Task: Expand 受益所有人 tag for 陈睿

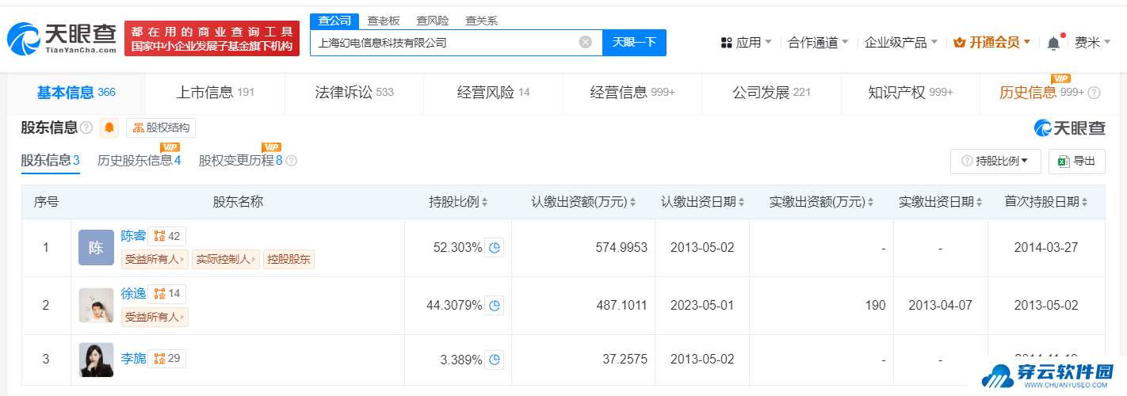Action: point(155,259)
